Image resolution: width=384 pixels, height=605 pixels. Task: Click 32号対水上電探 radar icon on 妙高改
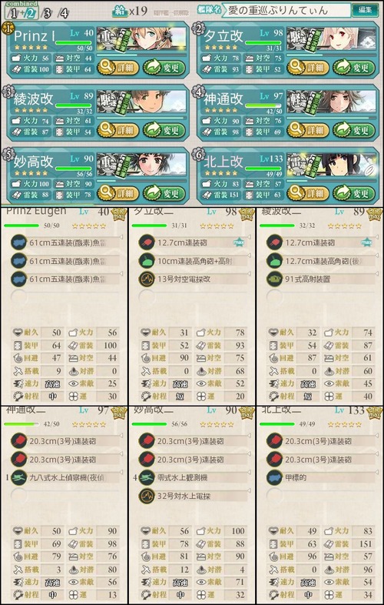pyautogui.click(x=146, y=496)
